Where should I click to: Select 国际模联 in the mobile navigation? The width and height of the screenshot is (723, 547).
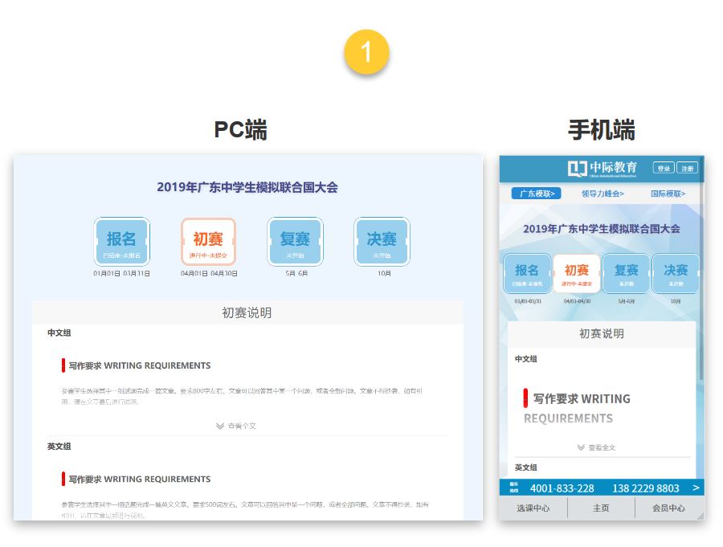(x=668, y=194)
